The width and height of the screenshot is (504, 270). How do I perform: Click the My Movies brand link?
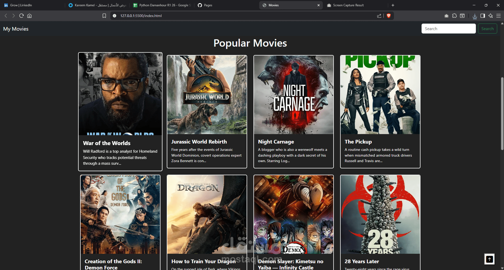tap(16, 29)
